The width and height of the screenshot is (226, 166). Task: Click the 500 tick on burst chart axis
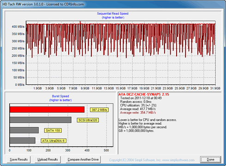tap(106, 150)
